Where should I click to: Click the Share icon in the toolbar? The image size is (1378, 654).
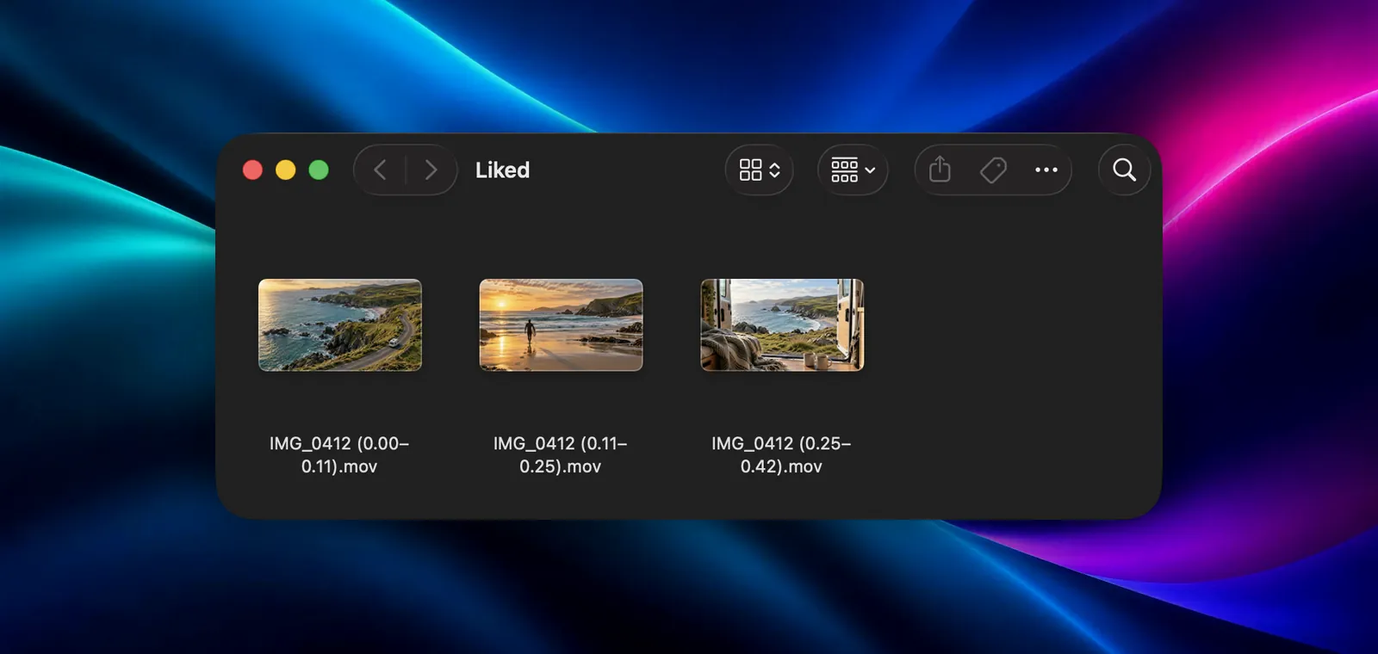[940, 170]
